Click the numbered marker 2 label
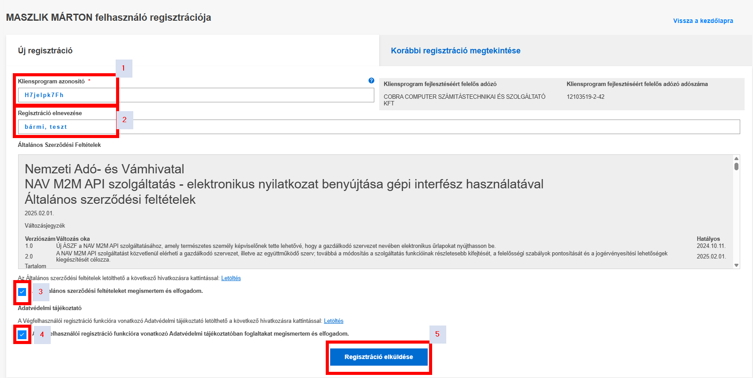Image resolution: width=753 pixels, height=378 pixels. pos(124,120)
